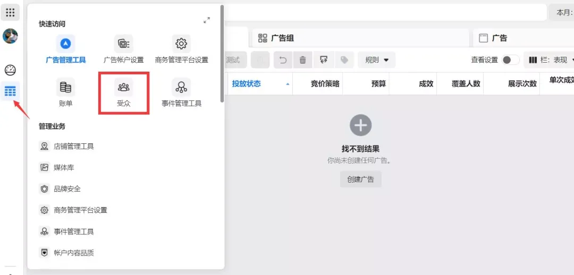Open the 规则 dropdown

377,60
